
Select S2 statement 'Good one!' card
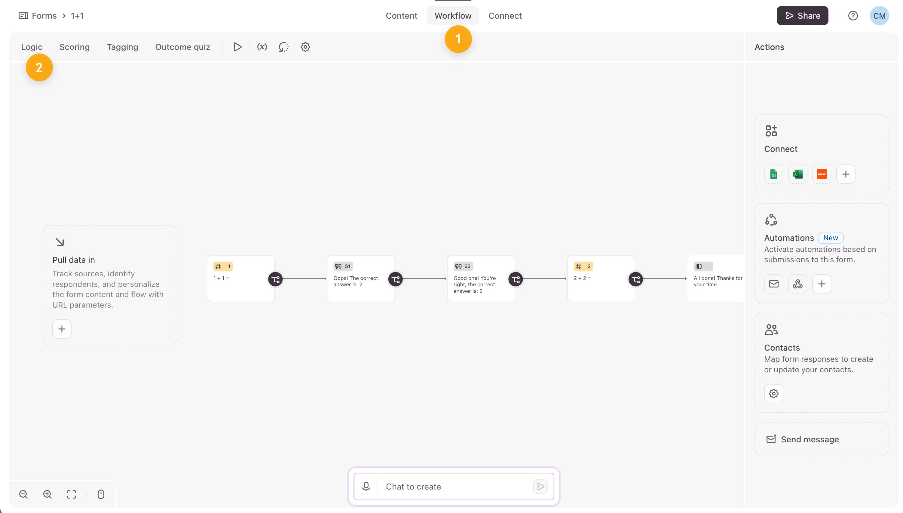481,278
